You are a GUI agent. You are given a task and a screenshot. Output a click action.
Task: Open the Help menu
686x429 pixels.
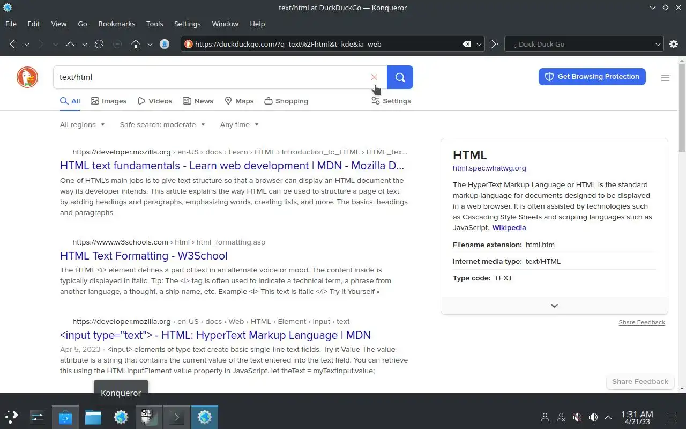pyautogui.click(x=257, y=24)
